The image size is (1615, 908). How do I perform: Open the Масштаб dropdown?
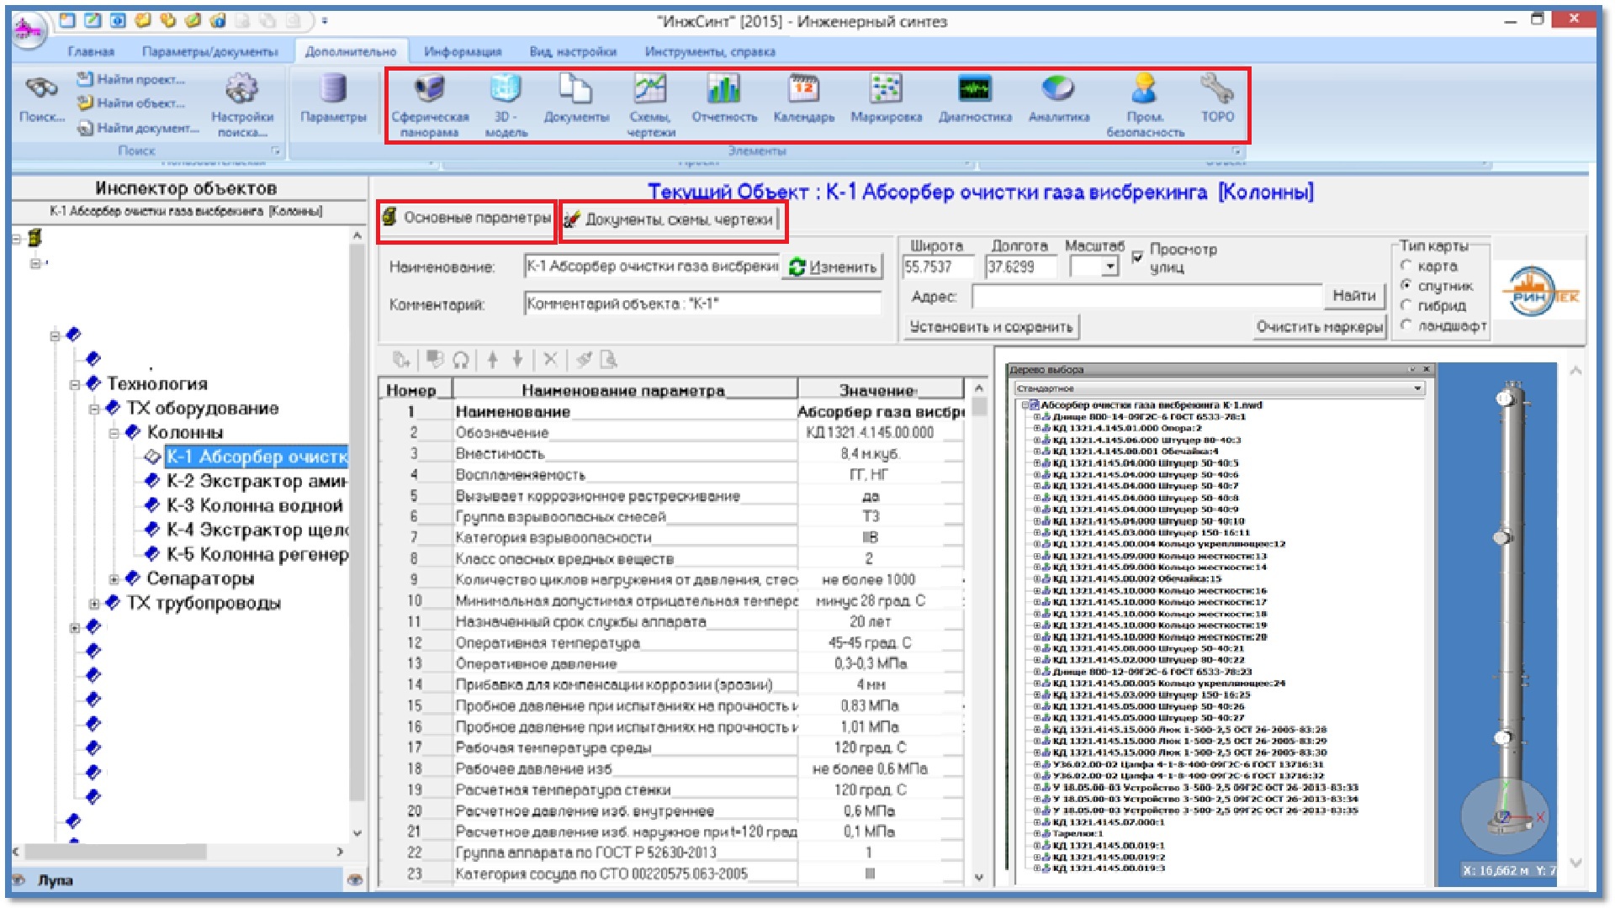tap(1110, 267)
